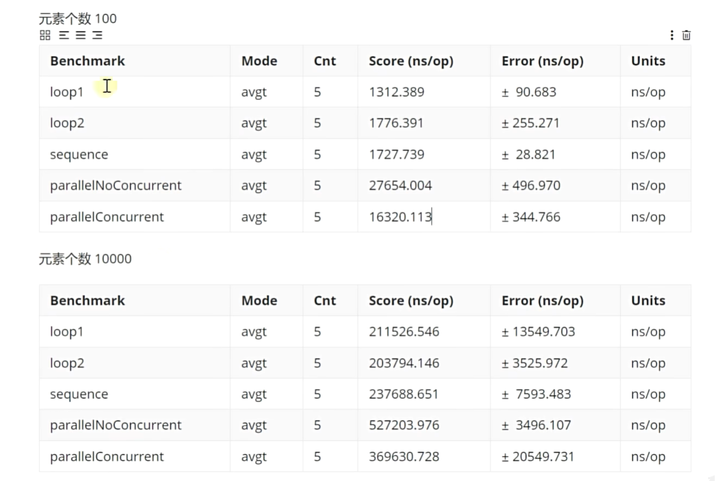Viewport: 717px width, 481px height.
Task: Click parallelNoConcurrent in the 27654.004 row
Action: pyautogui.click(x=116, y=186)
